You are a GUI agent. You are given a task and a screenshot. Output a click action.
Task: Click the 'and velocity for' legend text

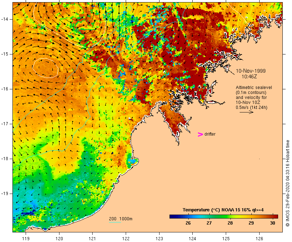251,98
